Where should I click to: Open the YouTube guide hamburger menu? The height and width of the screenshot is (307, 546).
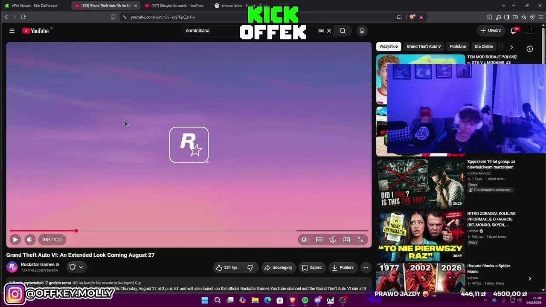[12, 31]
